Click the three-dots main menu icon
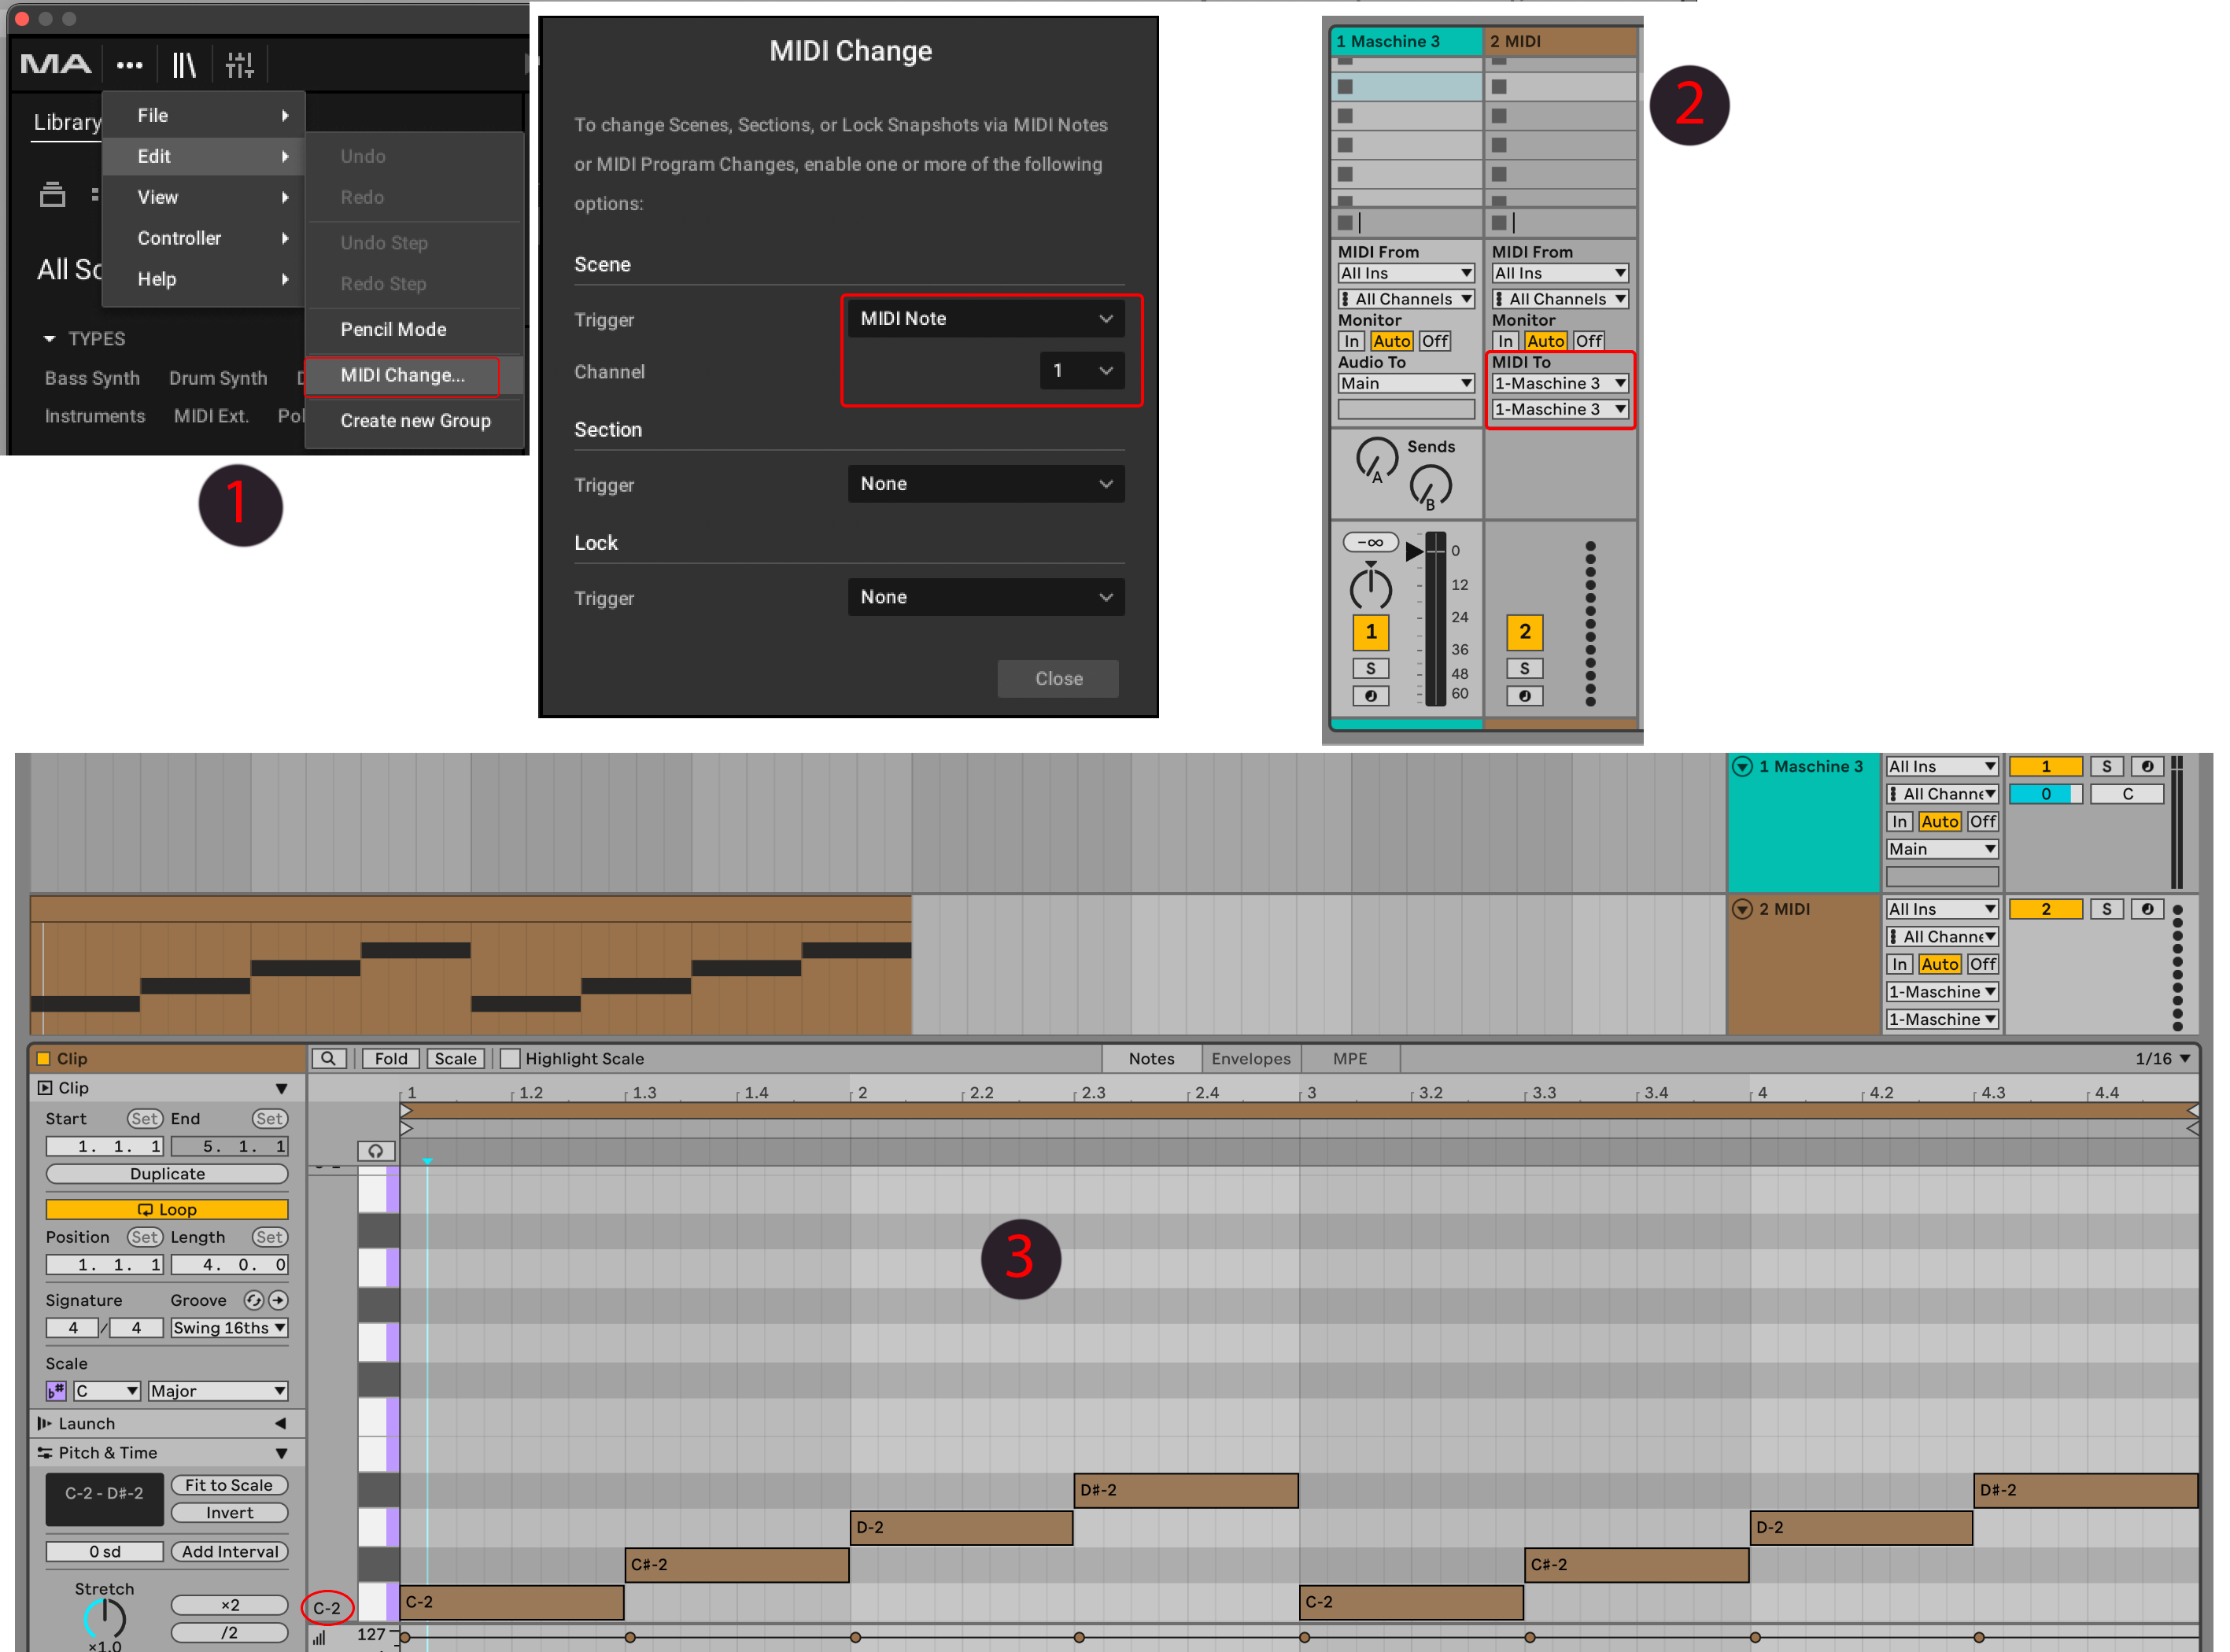Screen dimensions: 2230x1652 (129, 66)
